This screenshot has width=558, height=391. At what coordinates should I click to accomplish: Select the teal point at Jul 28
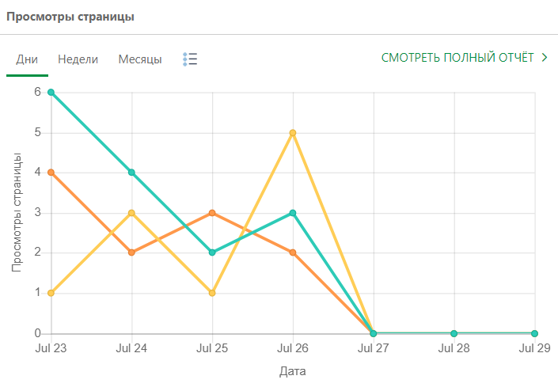(454, 333)
